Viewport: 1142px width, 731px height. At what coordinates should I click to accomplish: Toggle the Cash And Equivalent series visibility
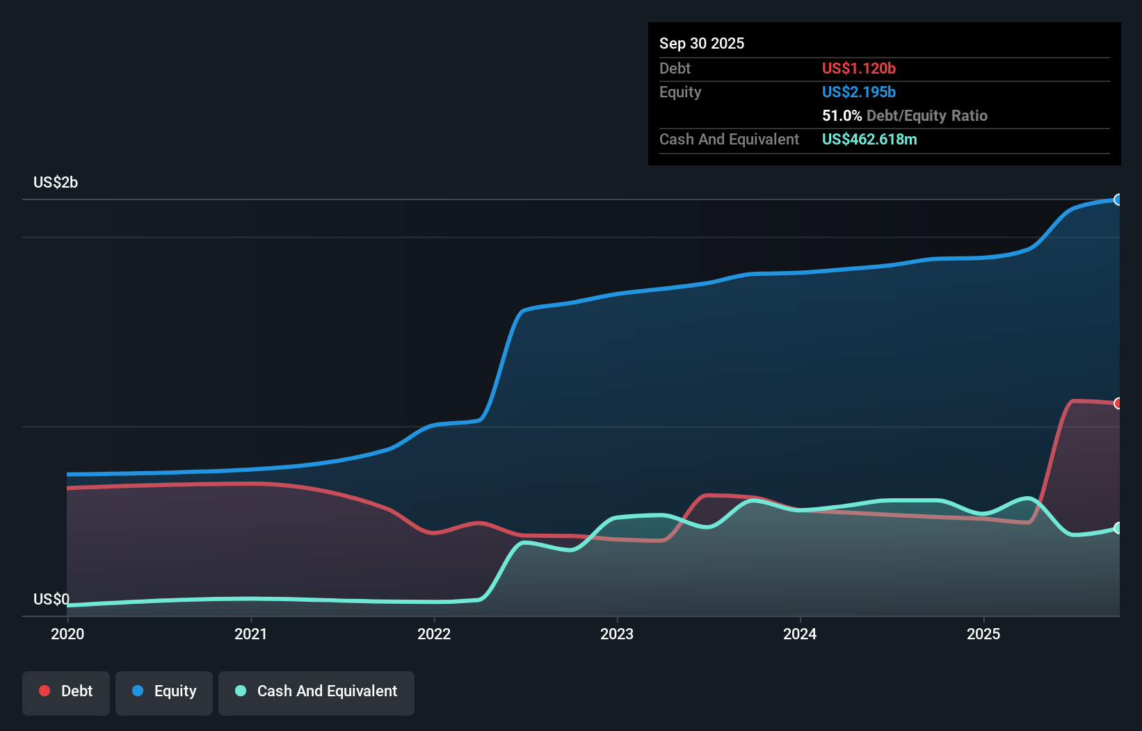[316, 691]
